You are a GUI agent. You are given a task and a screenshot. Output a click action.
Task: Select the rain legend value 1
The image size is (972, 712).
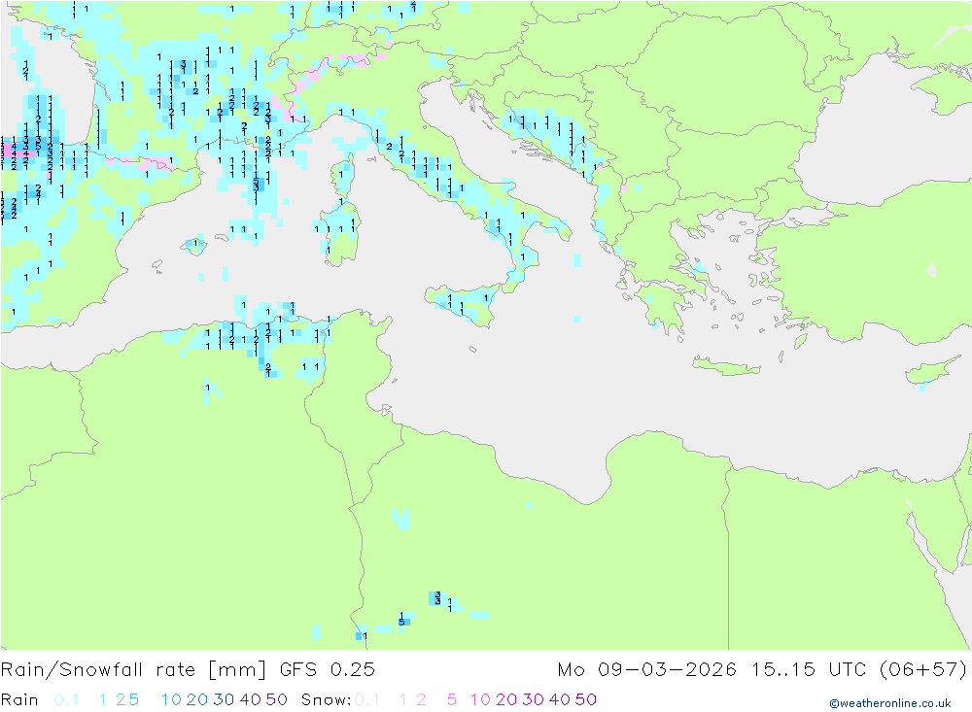coord(103,699)
